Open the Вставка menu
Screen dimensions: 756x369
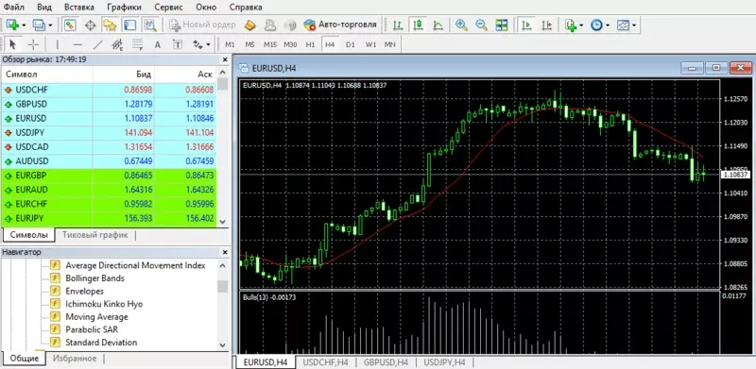tap(79, 8)
